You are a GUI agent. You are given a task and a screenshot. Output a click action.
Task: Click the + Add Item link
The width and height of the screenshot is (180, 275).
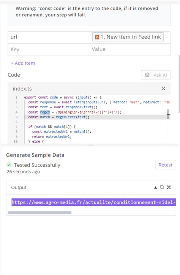tap(23, 63)
